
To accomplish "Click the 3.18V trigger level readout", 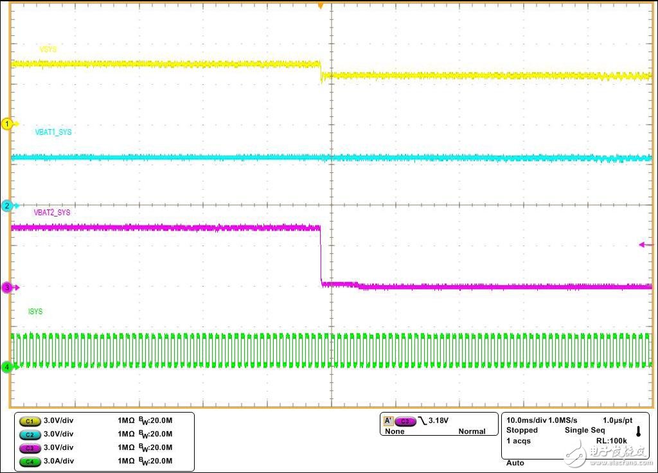I will (x=439, y=421).
